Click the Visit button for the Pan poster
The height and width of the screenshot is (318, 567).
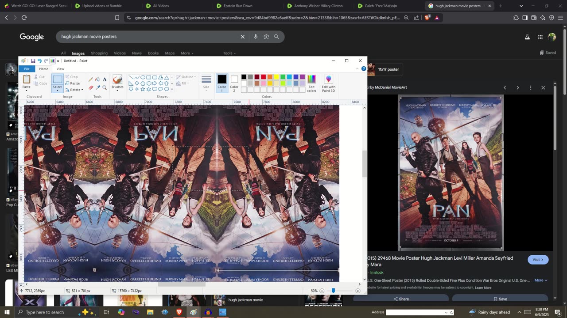point(538,260)
